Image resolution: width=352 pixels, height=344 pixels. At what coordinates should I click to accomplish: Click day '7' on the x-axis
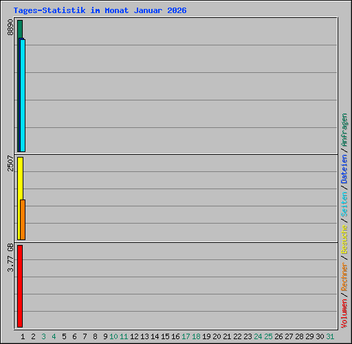click(85, 336)
